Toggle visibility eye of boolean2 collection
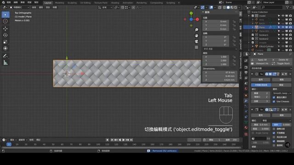The width and height of the screenshot is (294, 165). 283,38
